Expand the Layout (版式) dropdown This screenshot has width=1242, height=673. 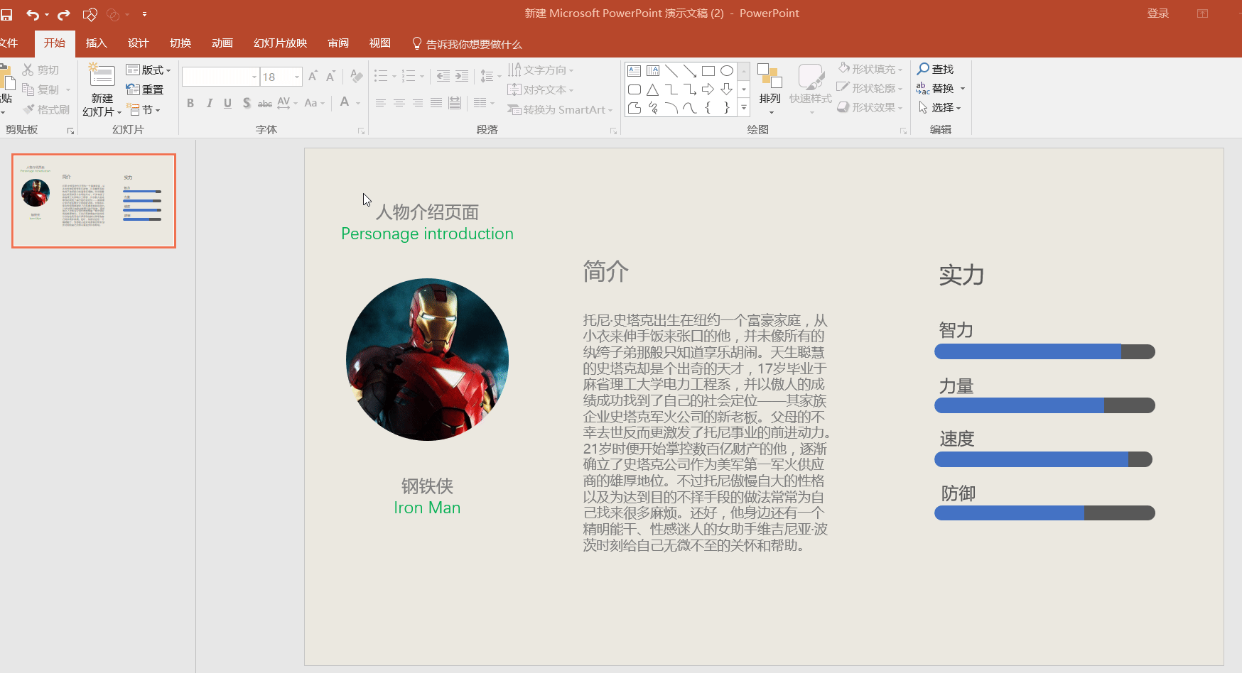(x=148, y=70)
